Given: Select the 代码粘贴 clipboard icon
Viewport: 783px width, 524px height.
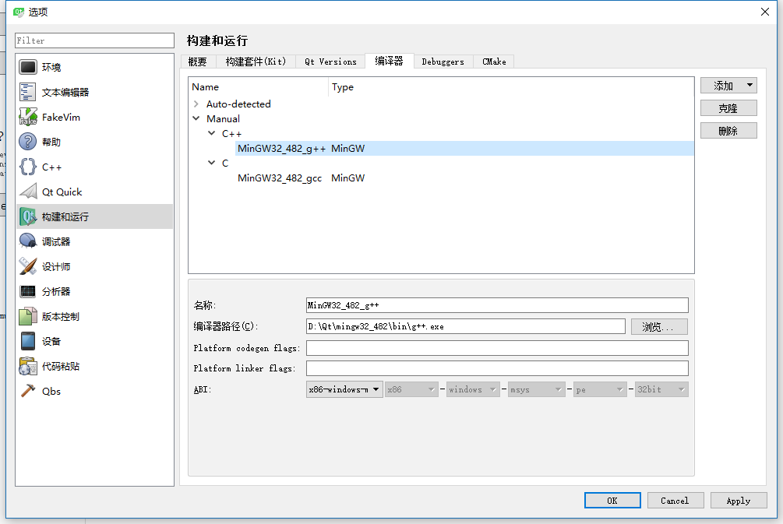Looking at the screenshot, I should 28,366.
